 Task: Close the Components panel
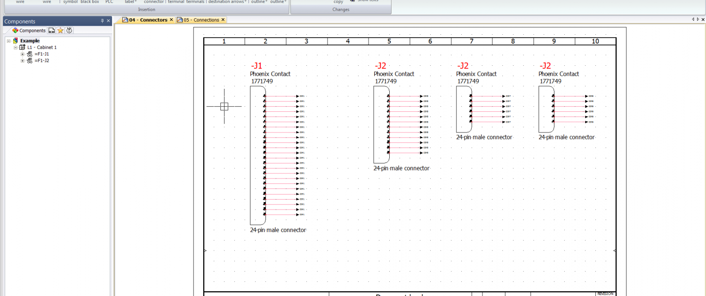pyautogui.click(x=108, y=21)
